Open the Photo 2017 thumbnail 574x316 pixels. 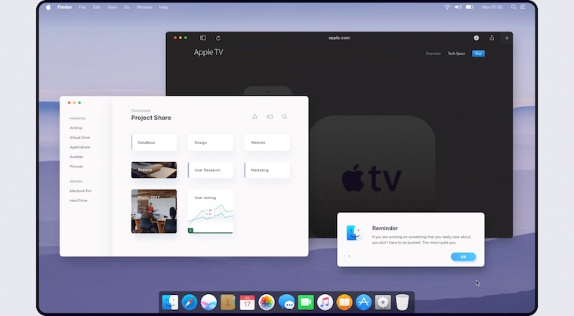[x=154, y=211]
